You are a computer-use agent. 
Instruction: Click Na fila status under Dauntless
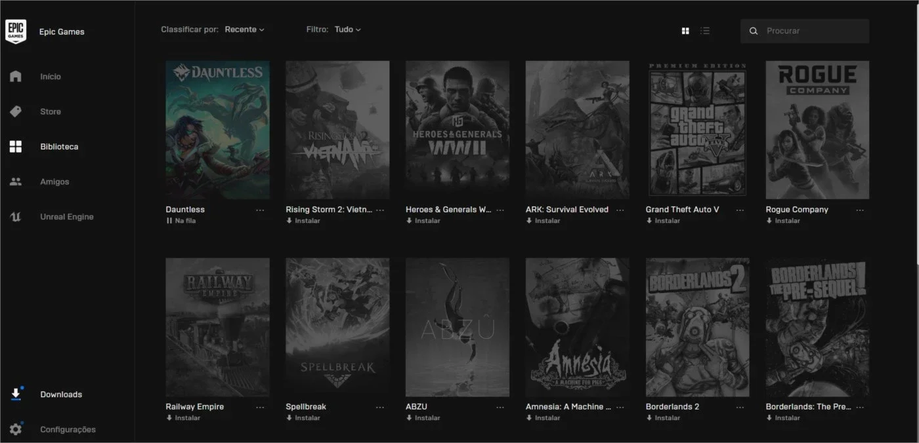point(181,221)
